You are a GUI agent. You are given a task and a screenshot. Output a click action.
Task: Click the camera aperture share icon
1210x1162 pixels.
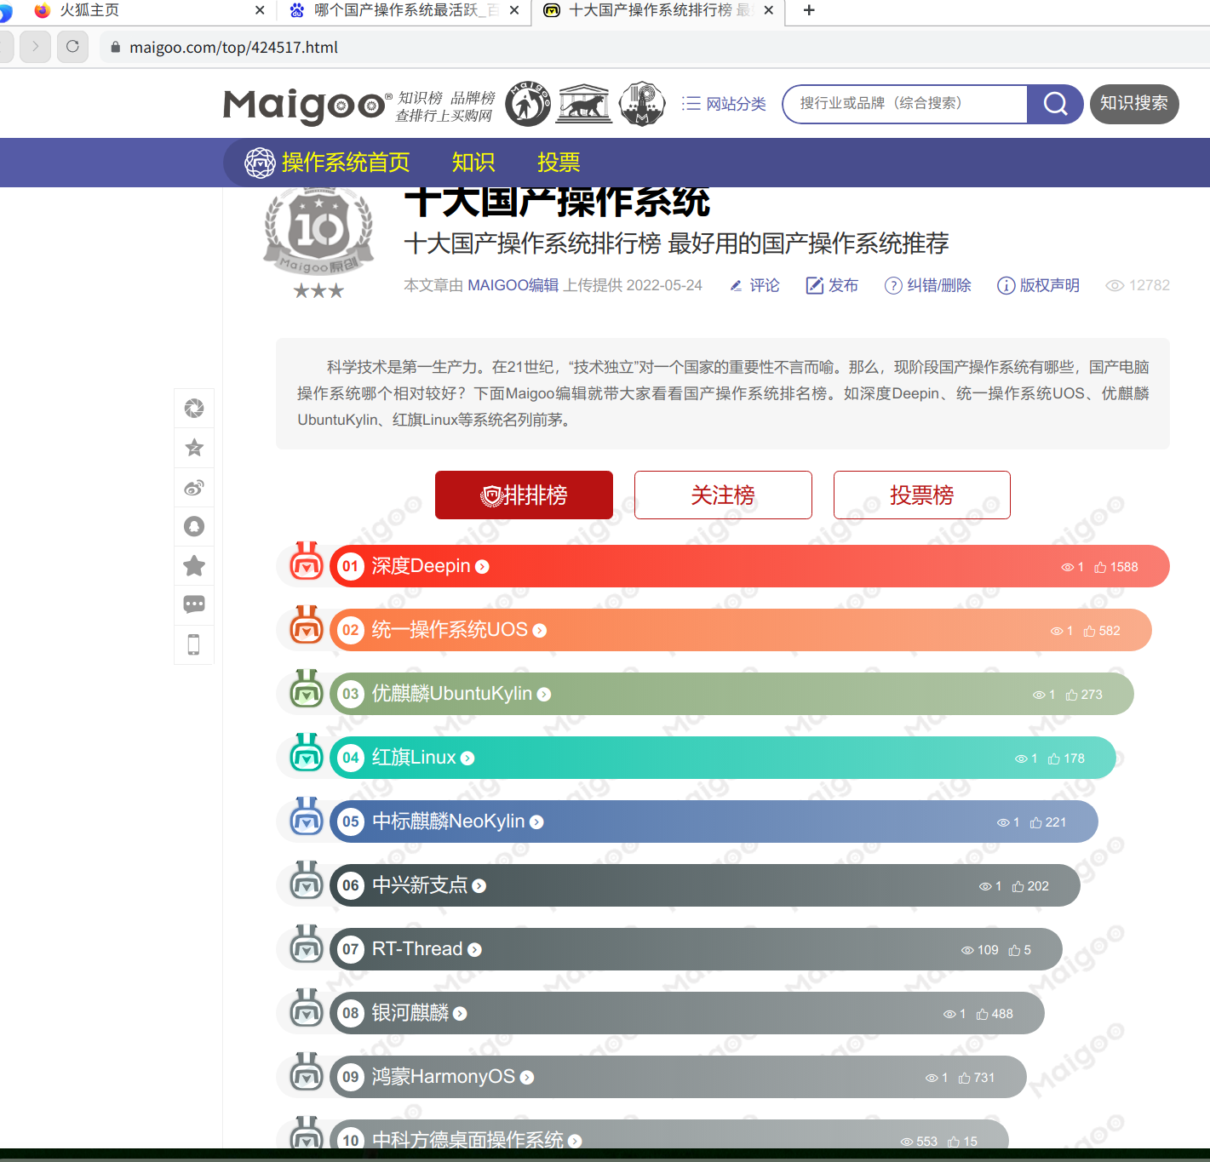coord(193,408)
